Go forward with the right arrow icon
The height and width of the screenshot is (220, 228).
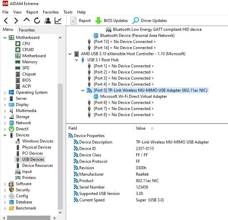pos(16,21)
